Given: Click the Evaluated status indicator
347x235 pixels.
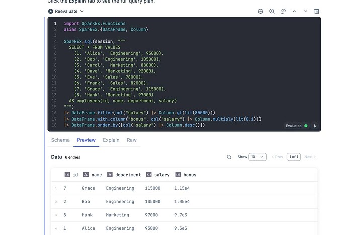Looking at the screenshot, I should pyautogui.click(x=296, y=126).
